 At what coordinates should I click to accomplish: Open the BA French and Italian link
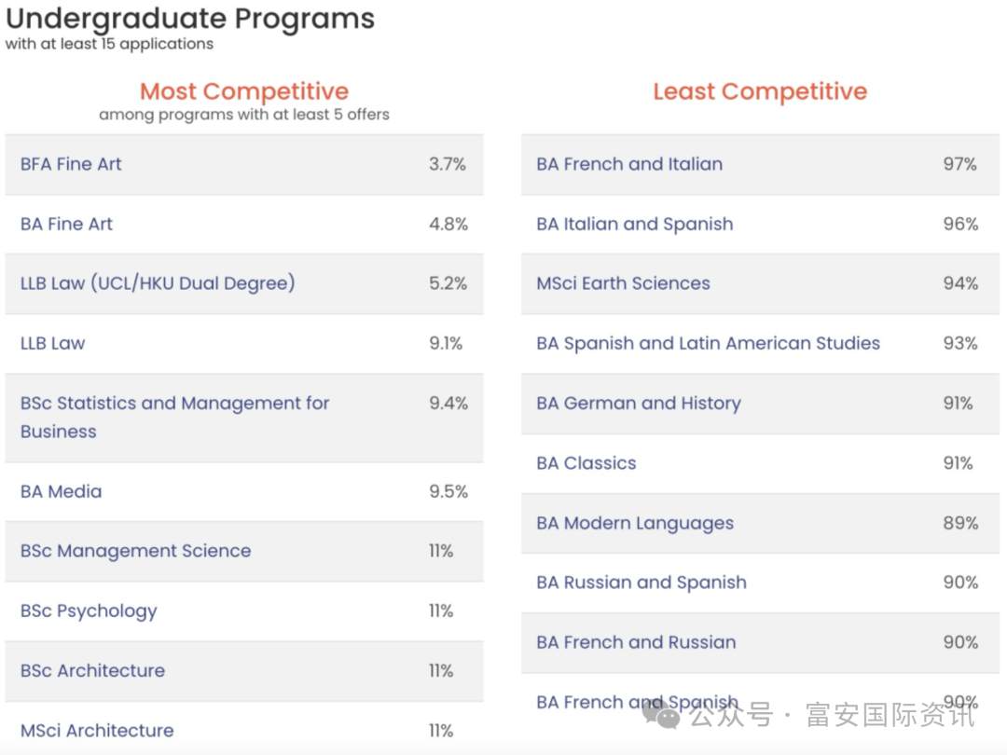(629, 164)
